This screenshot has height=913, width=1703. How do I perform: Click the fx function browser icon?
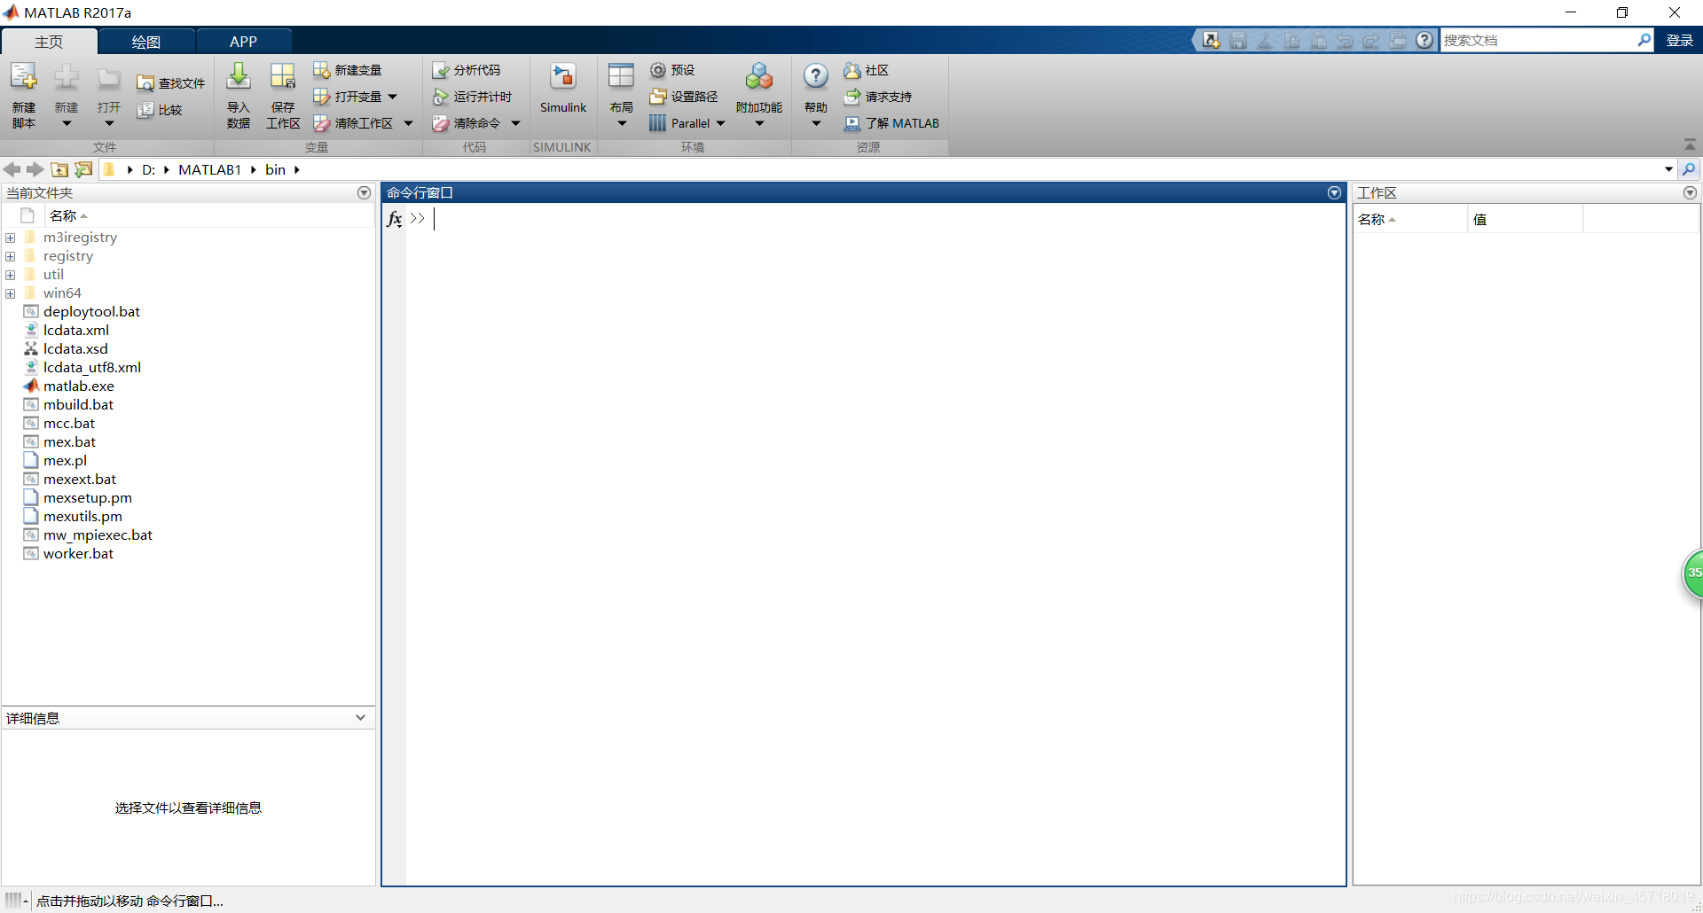tap(395, 219)
